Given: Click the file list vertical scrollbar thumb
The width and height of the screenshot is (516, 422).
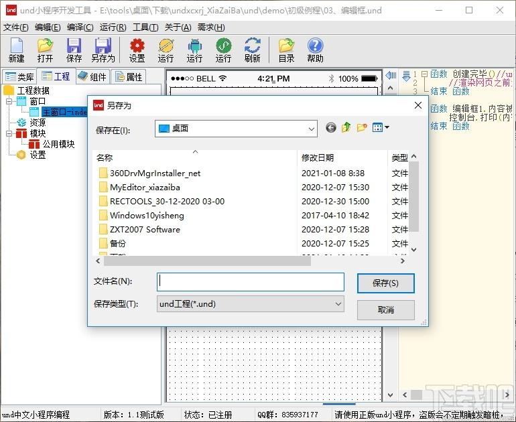Looking at the screenshot, I should (414, 197).
